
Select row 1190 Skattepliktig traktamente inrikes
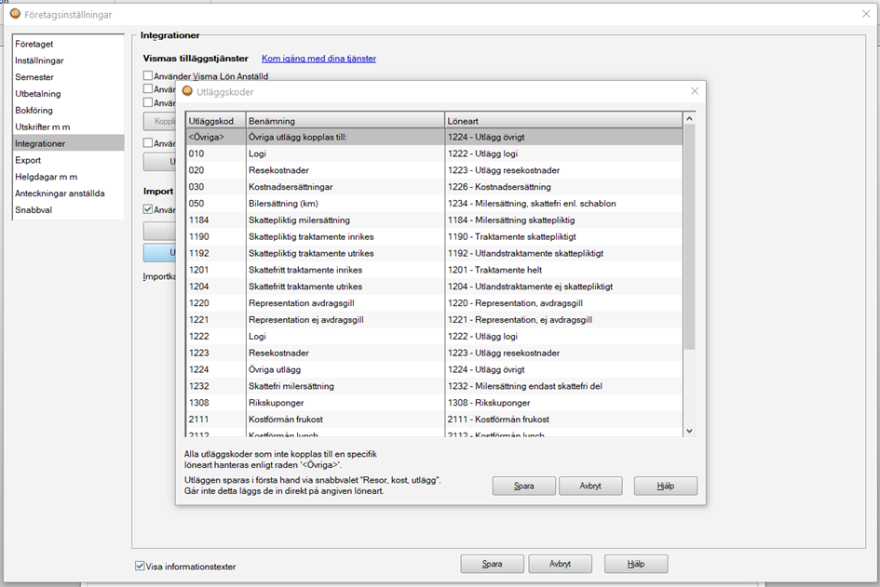[x=434, y=236]
